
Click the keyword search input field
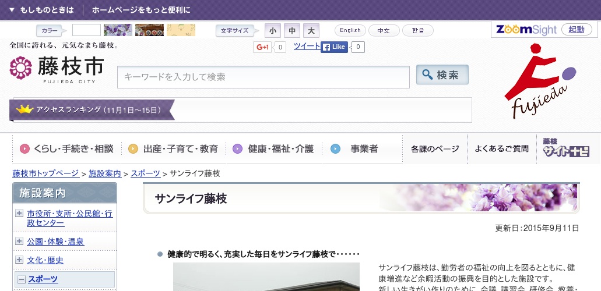[x=263, y=77]
